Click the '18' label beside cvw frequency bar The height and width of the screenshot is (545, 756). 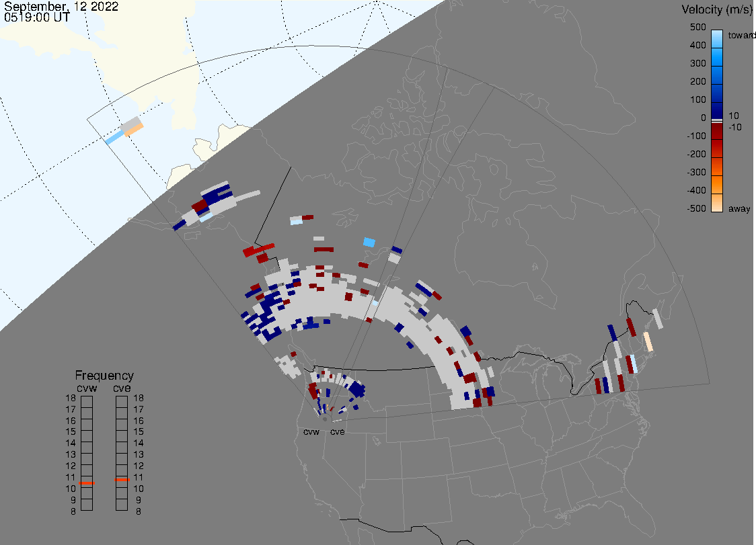tap(71, 398)
